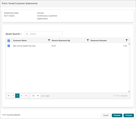Go to the previous page arrow

click(x=13, y=96)
